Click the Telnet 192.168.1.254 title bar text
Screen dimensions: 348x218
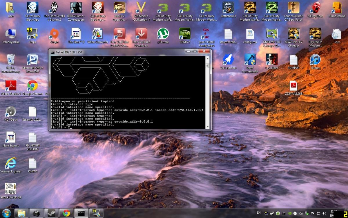(x=69, y=52)
